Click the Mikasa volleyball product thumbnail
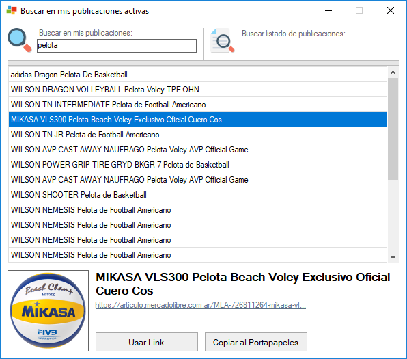 click(x=48, y=310)
